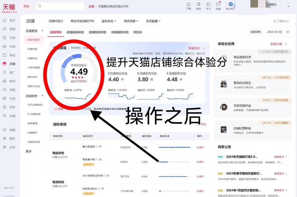Open the 营销 megaphone icon in sidebar
297x197 pixels.
(5, 29)
